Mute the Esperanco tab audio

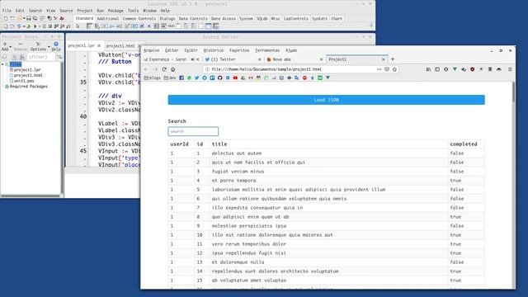click(x=192, y=59)
